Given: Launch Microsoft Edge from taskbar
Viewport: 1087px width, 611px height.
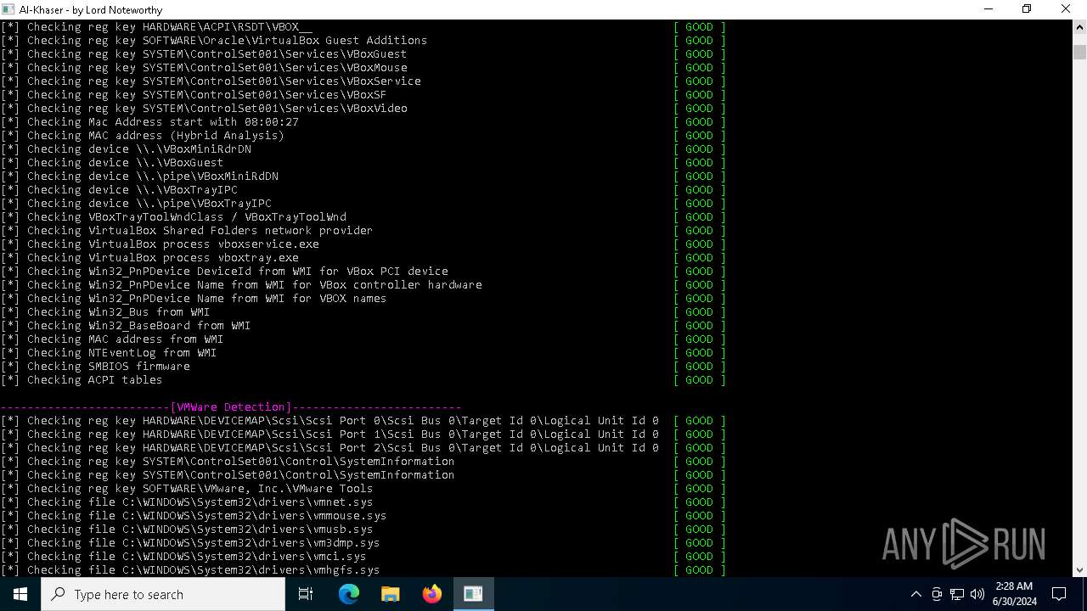Looking at the screenshot, I should pos(349,594).
